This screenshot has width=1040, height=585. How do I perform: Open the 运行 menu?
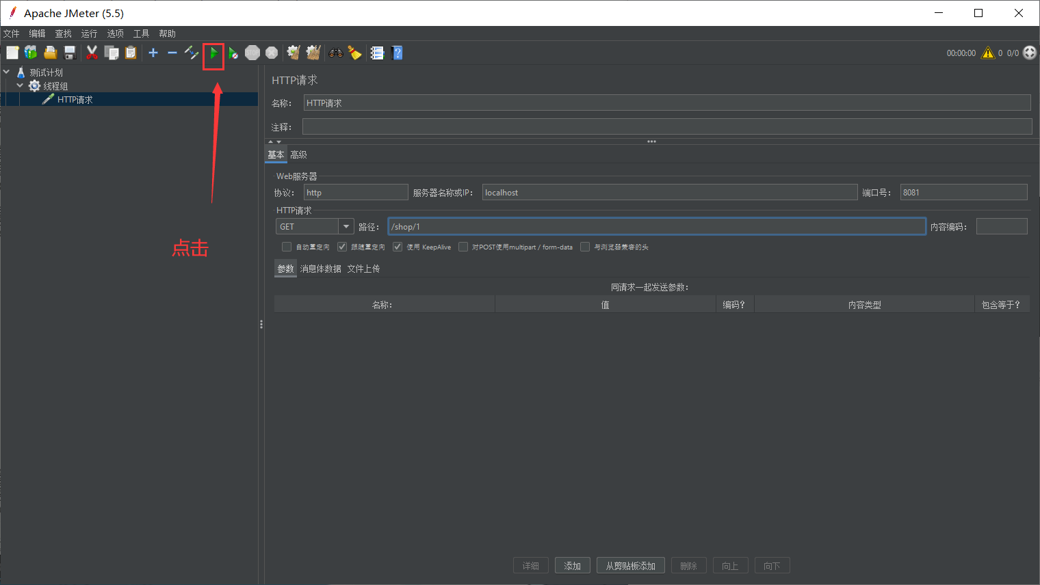[89, 33]
